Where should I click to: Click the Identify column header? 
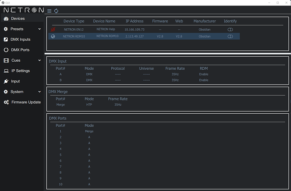(230, 21)
